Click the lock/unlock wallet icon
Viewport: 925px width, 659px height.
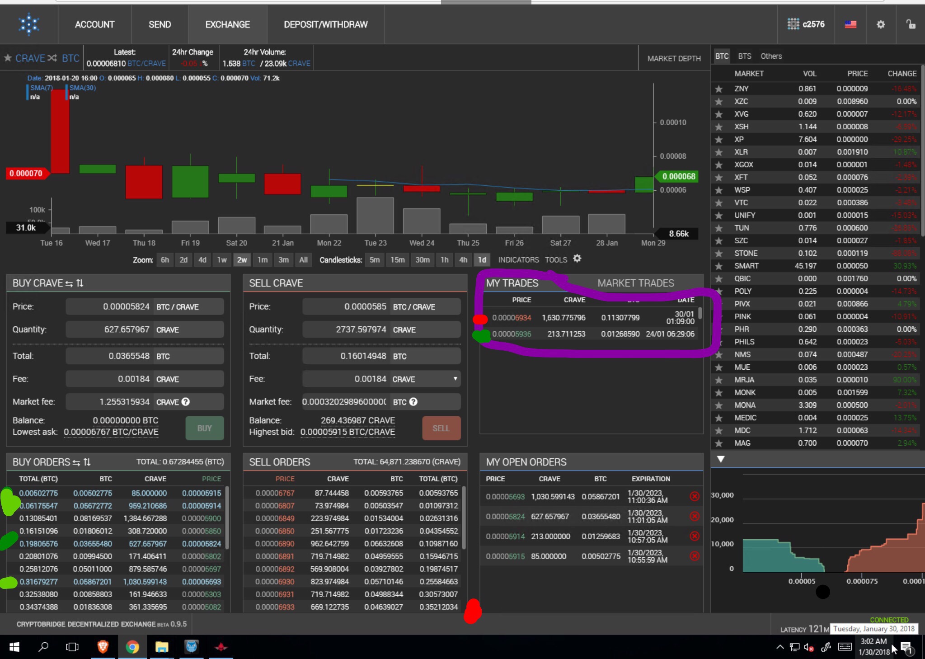click(911, 24)
